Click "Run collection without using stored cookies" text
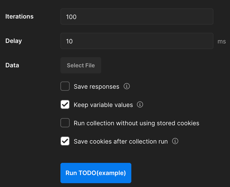Image resolution: width=230 pixels, height=187 pixels. (x=136, y=123)
